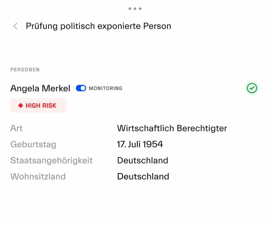270x227 pixels.
Task: Click the Wirtschaftlich Berechtigter value
Action: click(x=172, y=128)
